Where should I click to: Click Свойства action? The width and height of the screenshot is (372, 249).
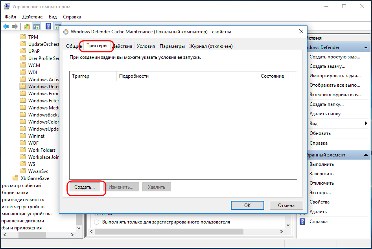pyautogui.click(x=319, y=202)
